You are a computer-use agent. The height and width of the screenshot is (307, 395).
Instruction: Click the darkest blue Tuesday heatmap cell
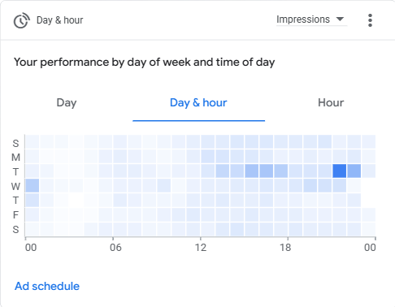340,171
